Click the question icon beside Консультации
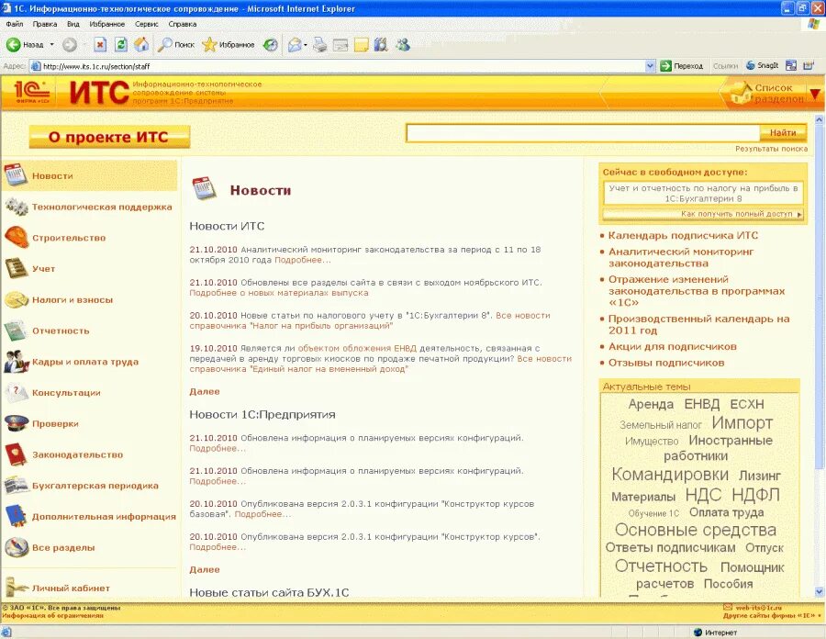Image resolution: width=826 pixels, height=639 pixels. point(16,392)
